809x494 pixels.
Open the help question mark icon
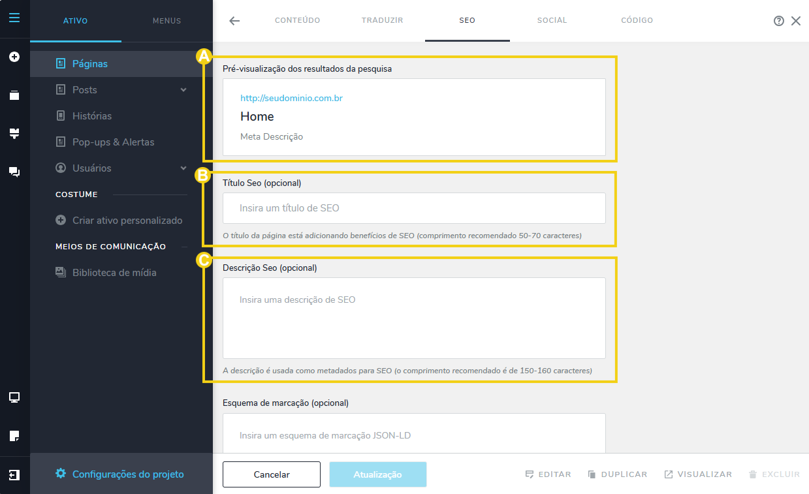point(778,21)
